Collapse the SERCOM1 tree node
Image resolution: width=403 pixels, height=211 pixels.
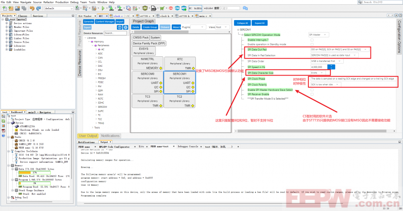238,30
